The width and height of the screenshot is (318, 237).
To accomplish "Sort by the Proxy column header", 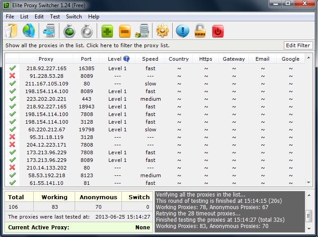I will click(x=46, y=59).
